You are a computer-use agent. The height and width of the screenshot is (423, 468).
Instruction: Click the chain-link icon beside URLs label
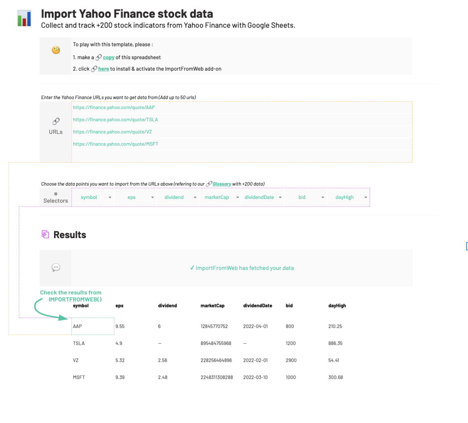56,121
